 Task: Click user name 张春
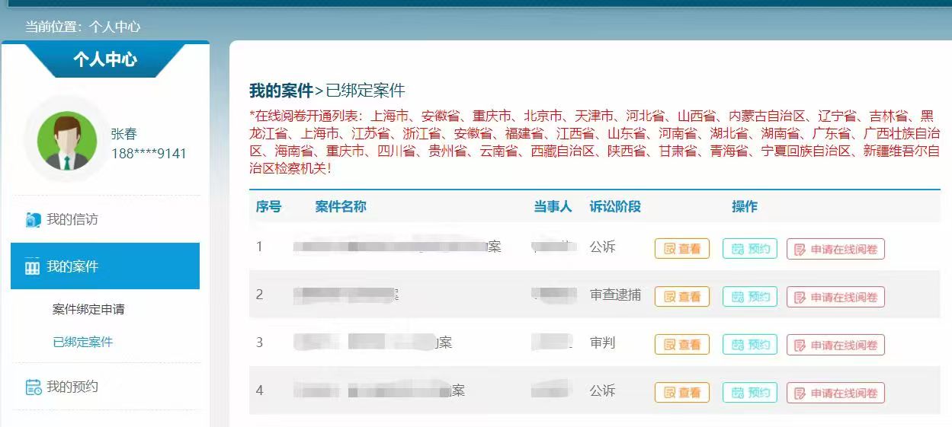coord(124,134)
